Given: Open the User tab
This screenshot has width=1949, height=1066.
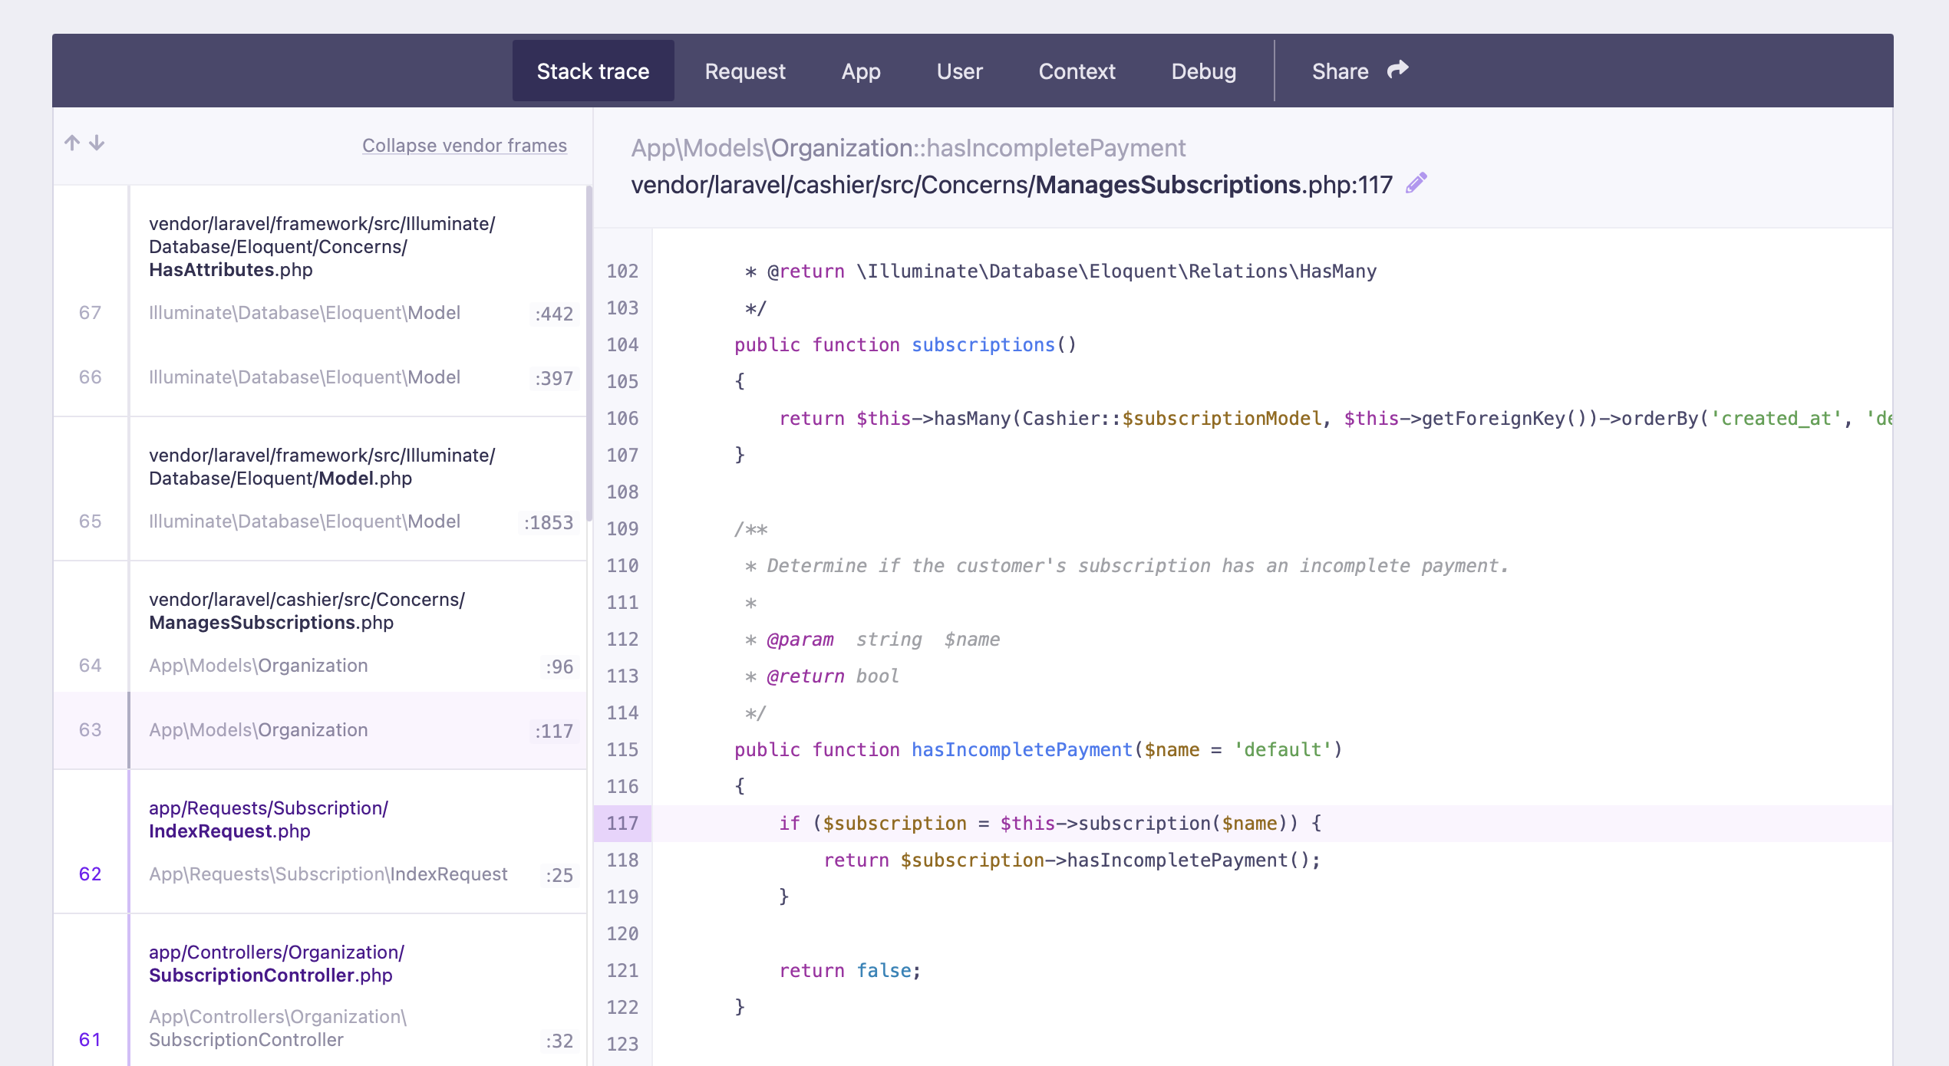Looking at the screenshot, I should tap(958, 71).
